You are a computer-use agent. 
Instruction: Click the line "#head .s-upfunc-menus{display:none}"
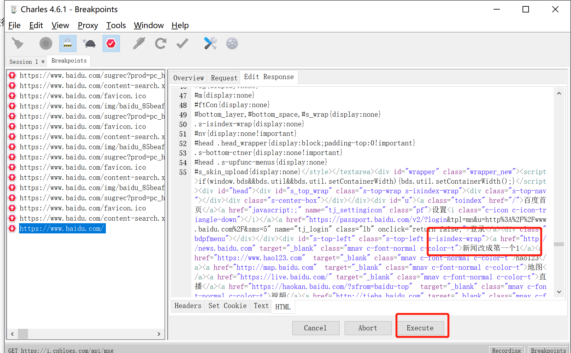click(261, 162)
